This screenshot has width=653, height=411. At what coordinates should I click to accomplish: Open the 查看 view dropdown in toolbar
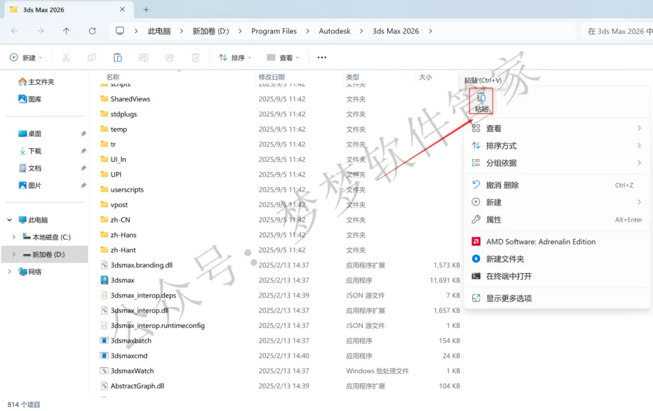point(283,57)
